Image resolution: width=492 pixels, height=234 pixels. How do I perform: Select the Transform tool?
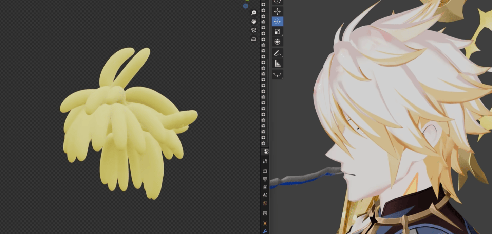pos(277,42)
